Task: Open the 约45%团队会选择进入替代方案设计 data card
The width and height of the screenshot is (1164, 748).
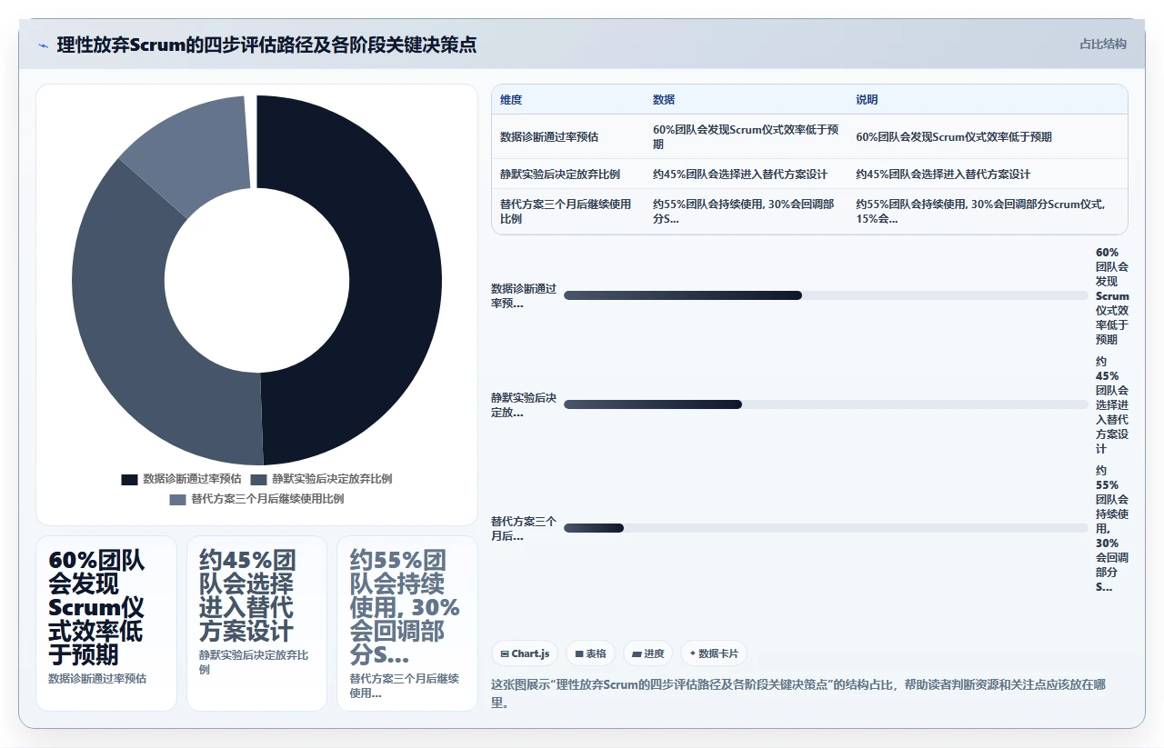Action: coord(256,623)
